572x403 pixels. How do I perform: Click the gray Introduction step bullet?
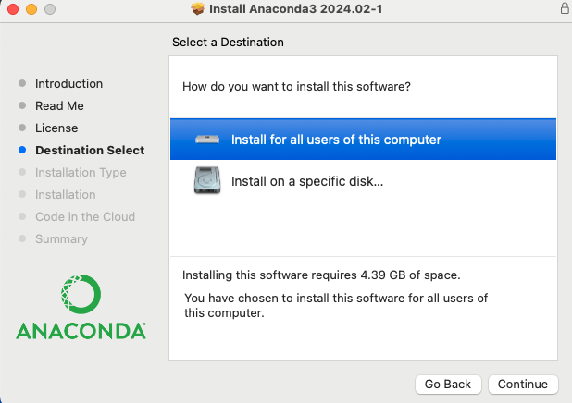pyautogui.click(x=22, y=83)
